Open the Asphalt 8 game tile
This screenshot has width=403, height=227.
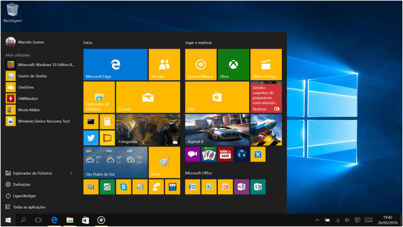[x=217, y=130]
